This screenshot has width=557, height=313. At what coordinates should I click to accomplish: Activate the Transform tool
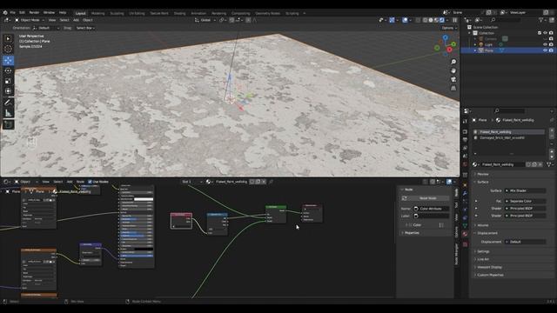coord(8,91)
